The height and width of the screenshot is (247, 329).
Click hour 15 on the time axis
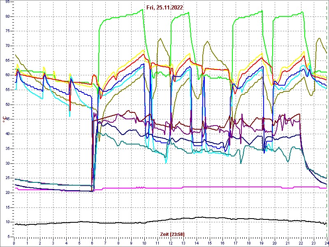209,243
